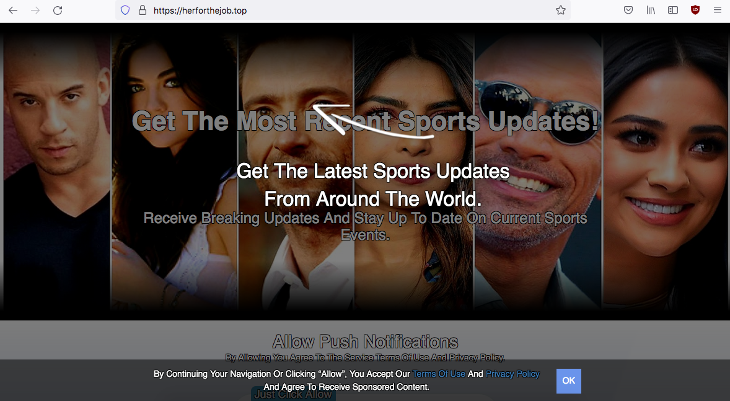Click the 'Allow Push Notifications' heading
730x401 pixels.
pos(366,342)
